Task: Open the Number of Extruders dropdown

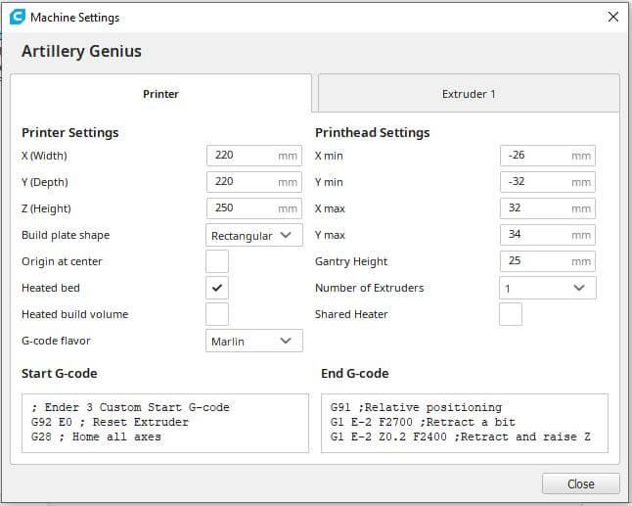Action: click(x=547, y=288)
